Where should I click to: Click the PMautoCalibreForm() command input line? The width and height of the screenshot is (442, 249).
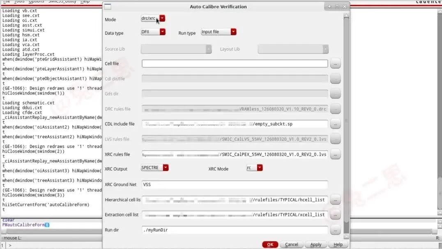[26, 225]
